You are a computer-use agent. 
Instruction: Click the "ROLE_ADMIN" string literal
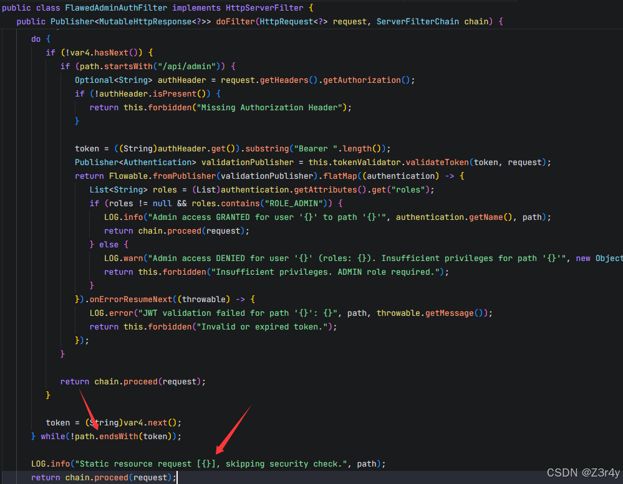click(x=294, y=204)
